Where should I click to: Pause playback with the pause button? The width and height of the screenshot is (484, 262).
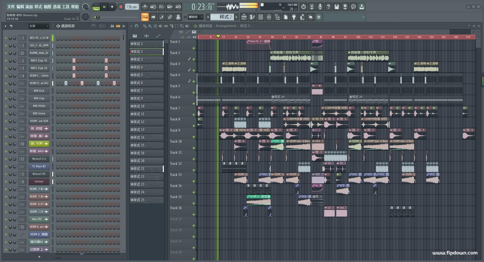click(x=104, y=7)
